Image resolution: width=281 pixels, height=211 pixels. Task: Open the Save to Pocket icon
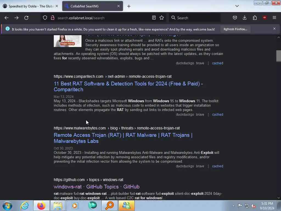coord(235,18)
